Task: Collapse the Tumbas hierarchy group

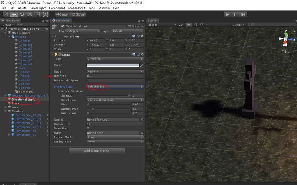Action: point(6,111)
